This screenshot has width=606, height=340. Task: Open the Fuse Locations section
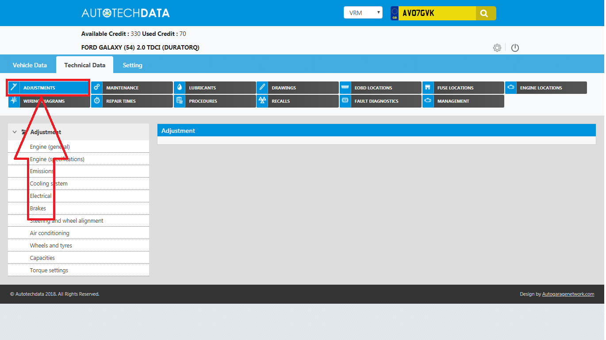click(463, 88)
